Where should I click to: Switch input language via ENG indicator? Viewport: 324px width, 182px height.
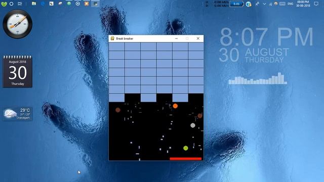(x=290, y=4)
